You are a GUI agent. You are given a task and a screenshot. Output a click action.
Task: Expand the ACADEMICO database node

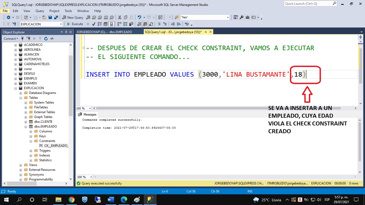coord(16,45)
